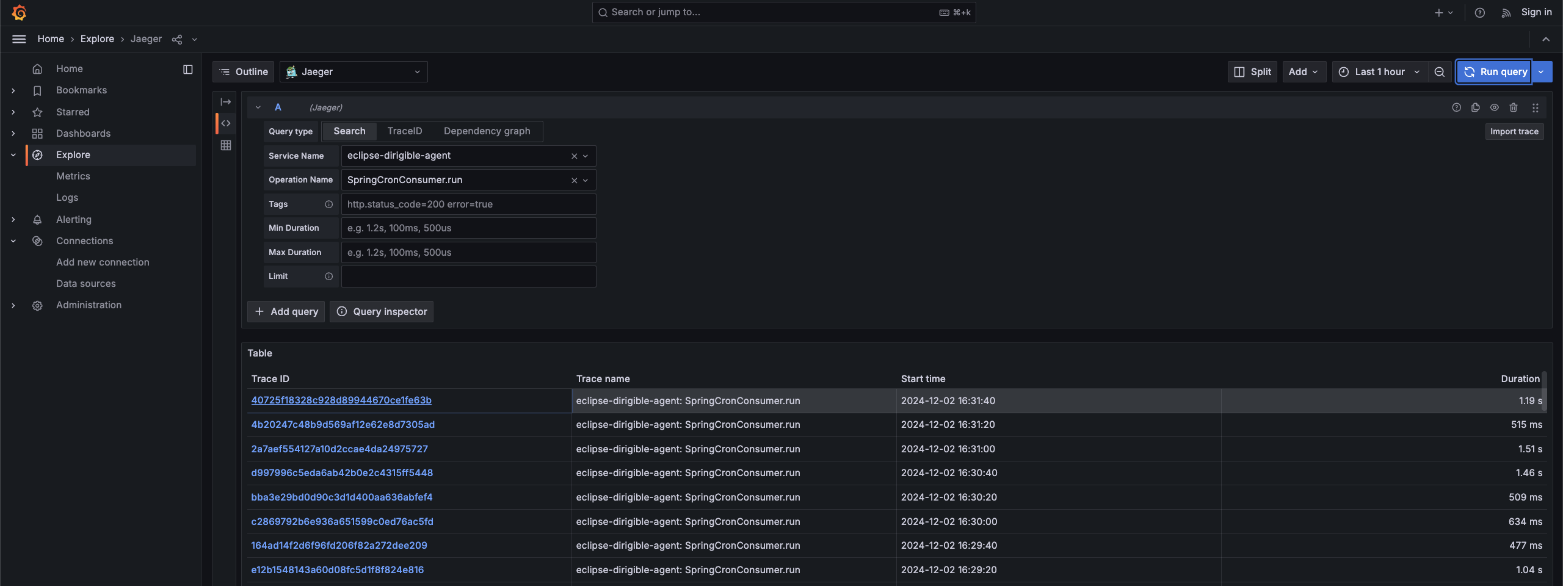The width and height of the screenshot is (1563, 586).
Task: Clear the Service Name selection
Action: pos(574,156)
